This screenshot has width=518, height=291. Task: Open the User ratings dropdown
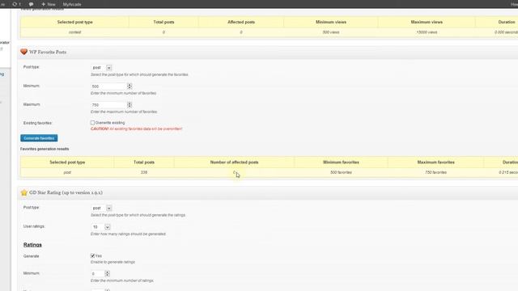click(100, 227)
